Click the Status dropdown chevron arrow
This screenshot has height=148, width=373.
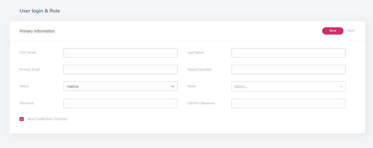[x=173, y=86]
